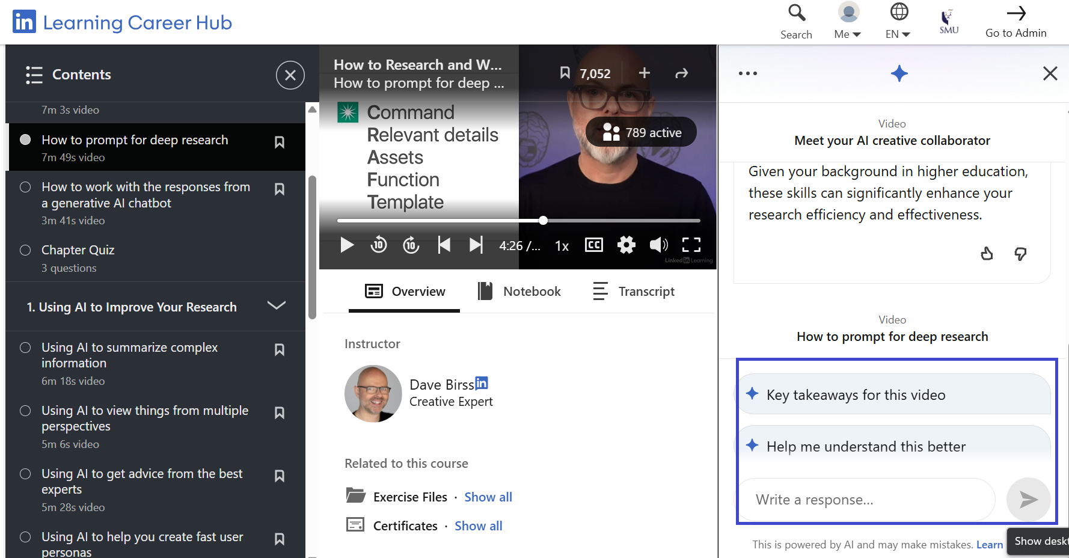Show all Exercise Files
The width and height of the screenshot is (1069, 558).
[x=488, y=497]
